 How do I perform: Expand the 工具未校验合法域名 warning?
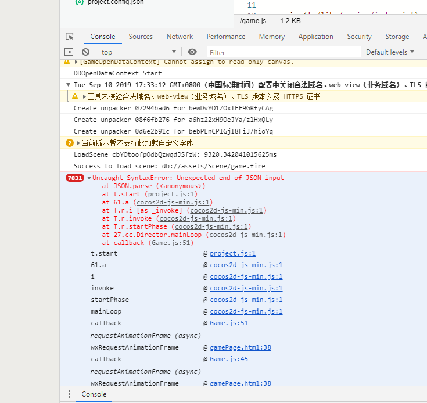pos(84,96)
